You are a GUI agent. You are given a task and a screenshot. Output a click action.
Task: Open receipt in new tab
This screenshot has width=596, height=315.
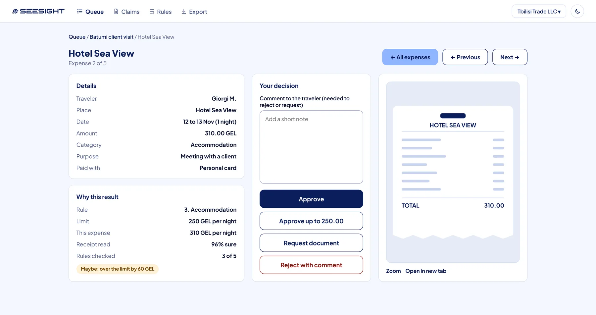click(x=426, y=271)
